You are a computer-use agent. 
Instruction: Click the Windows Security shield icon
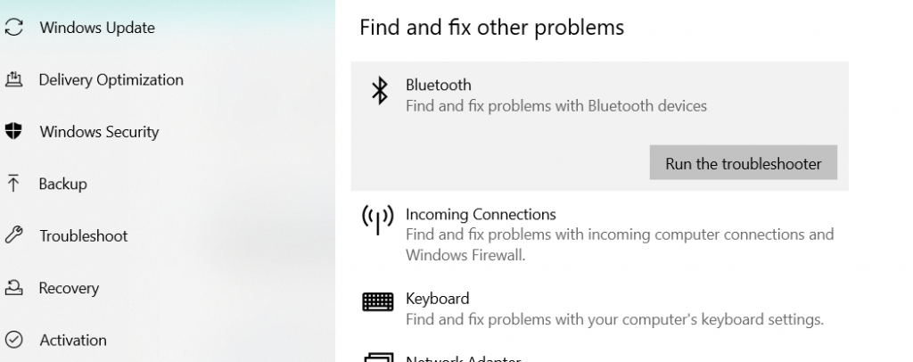[x=12, y=132]
